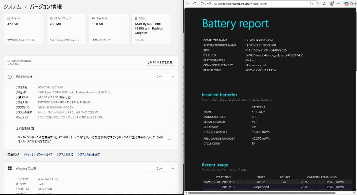The width and height of the screenshot is (357, 195).
Task: Launch Copilot チャット in Edge
Action: click(346, 4)
